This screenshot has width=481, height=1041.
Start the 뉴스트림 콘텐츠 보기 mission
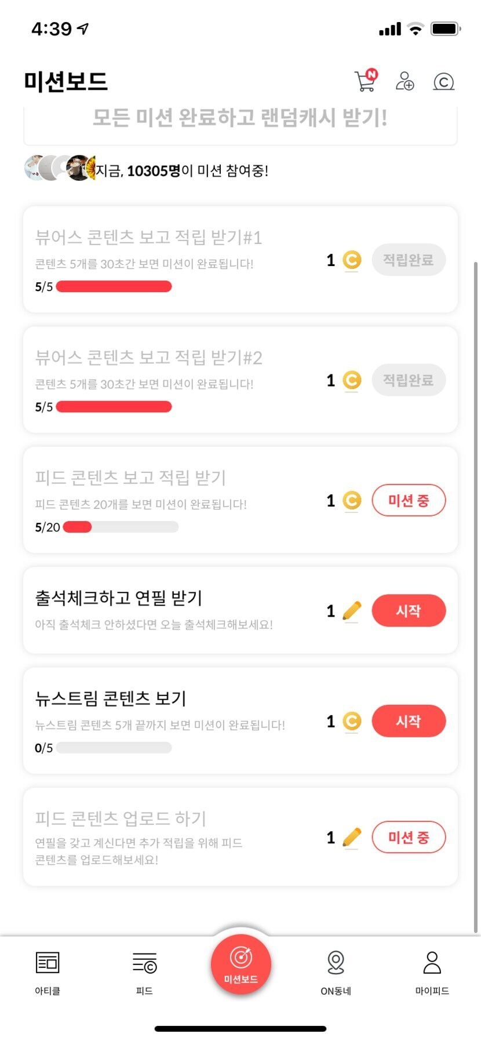click(409, 721)
